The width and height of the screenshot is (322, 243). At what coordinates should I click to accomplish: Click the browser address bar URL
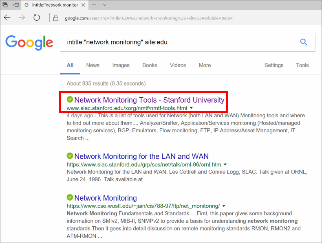(149, 18)
